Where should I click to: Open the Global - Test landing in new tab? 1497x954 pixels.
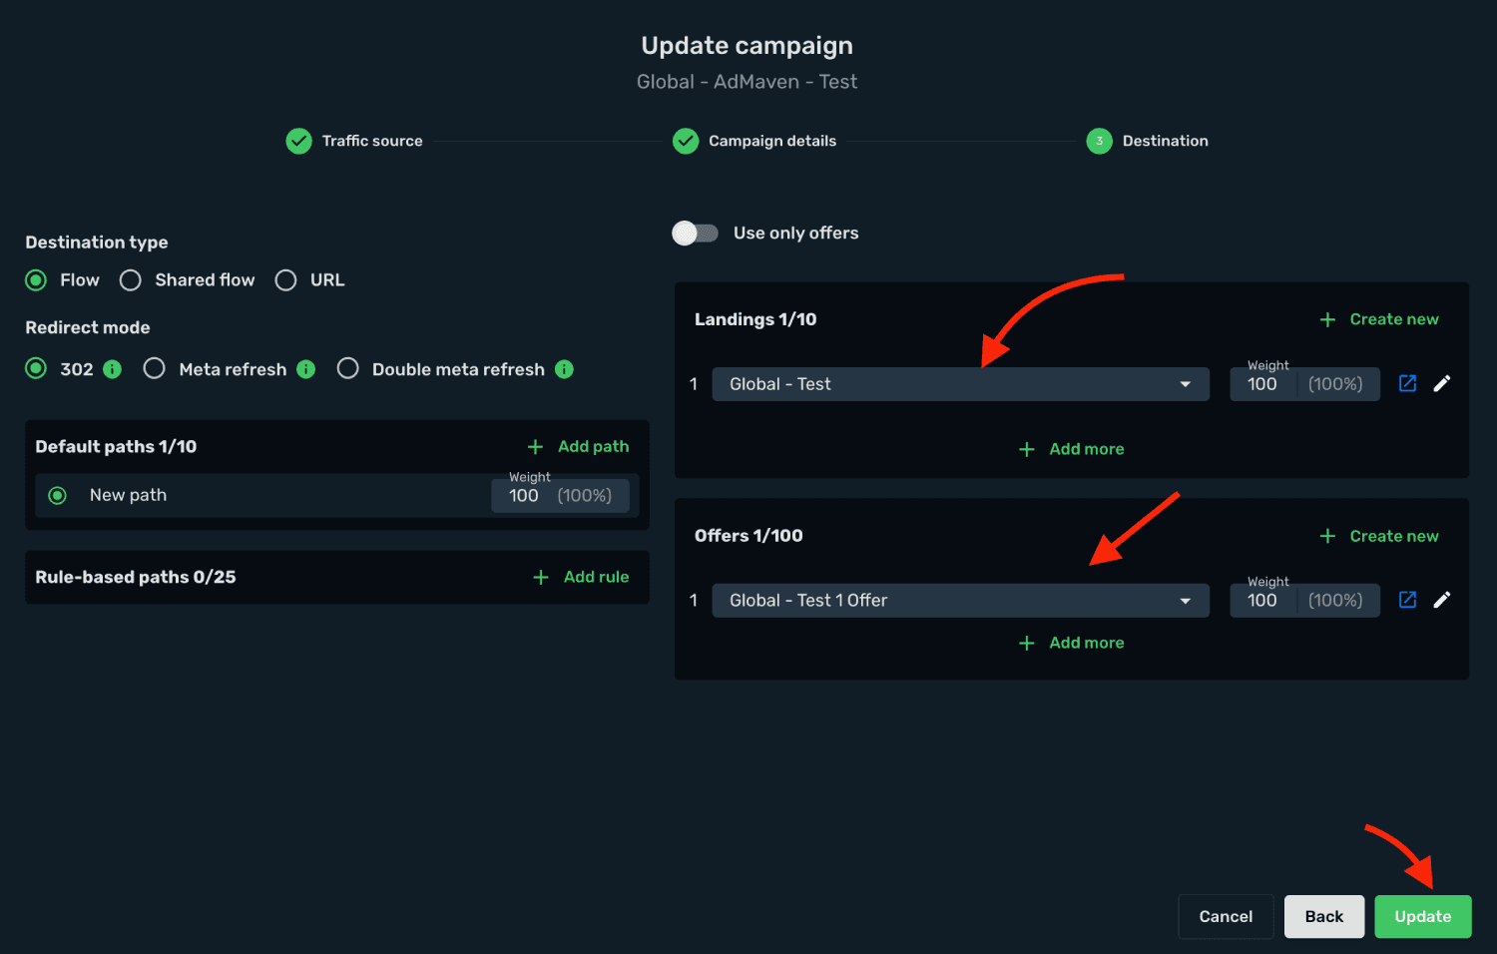pyautogui.click(x=1407, y=383)
